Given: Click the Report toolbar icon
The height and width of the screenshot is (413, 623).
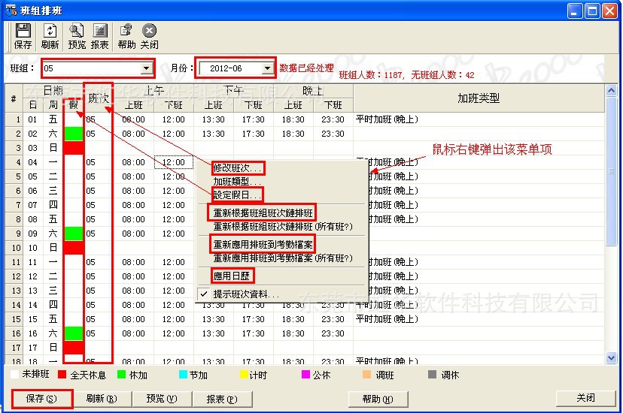Looking at the screenshot, I should click(99, 31).
